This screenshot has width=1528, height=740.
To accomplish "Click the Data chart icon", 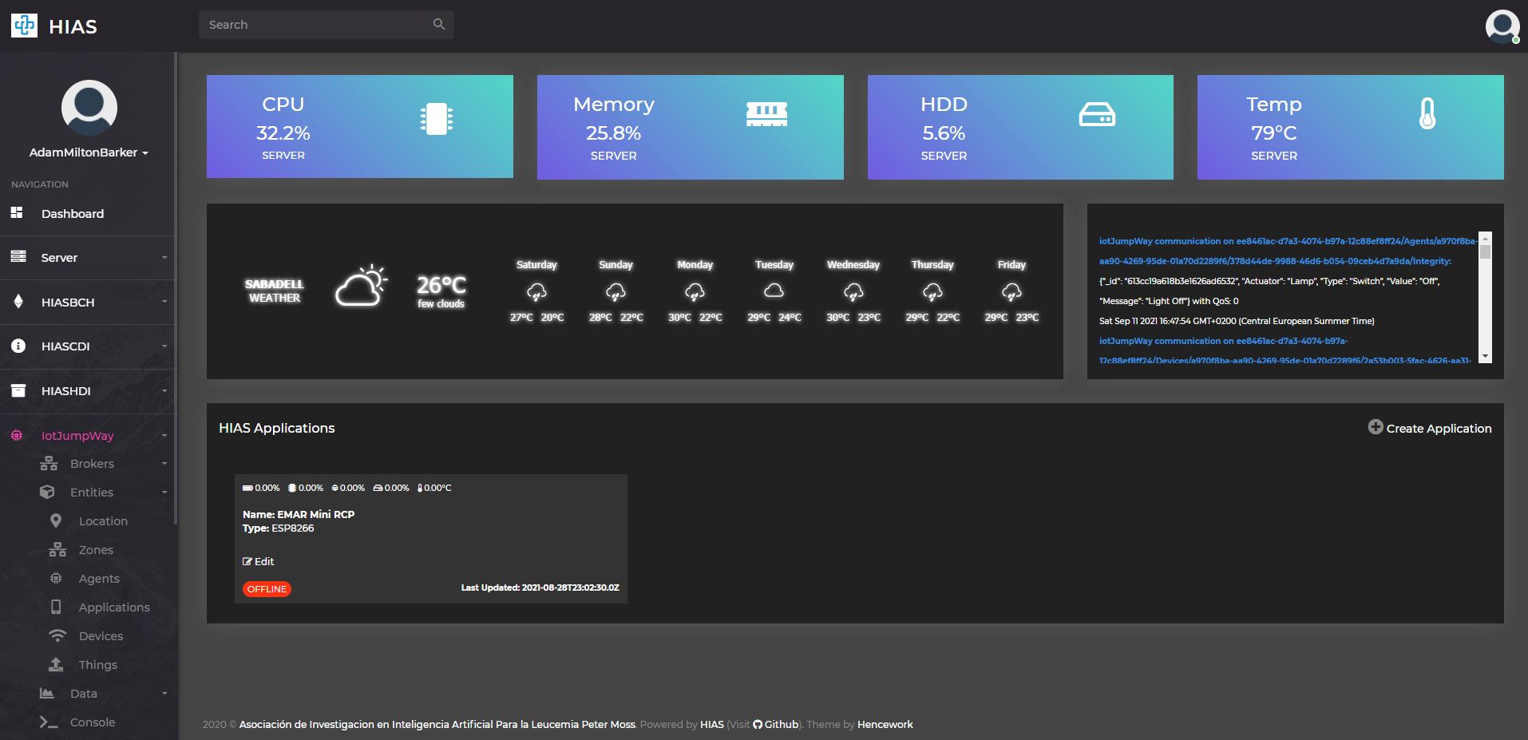I will 47,693.
